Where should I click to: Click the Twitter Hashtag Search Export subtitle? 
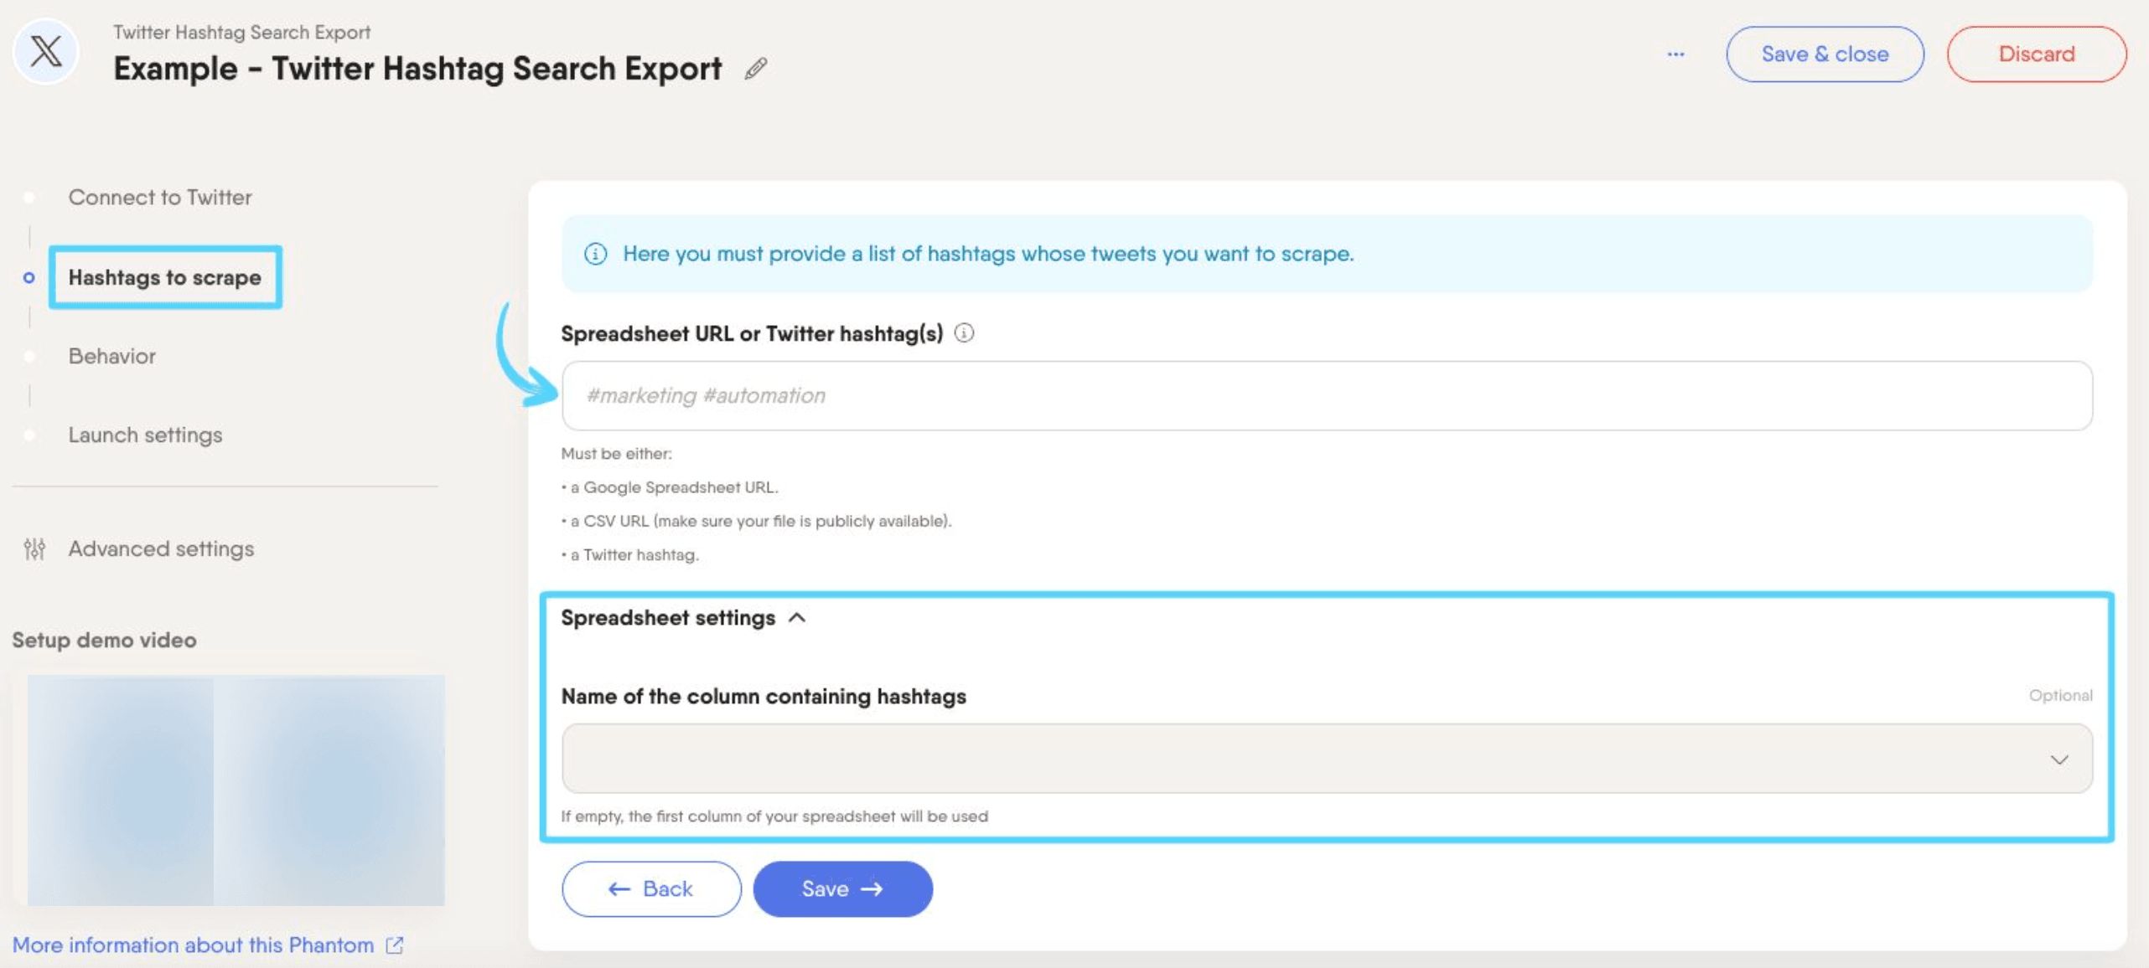click(242, 33)
